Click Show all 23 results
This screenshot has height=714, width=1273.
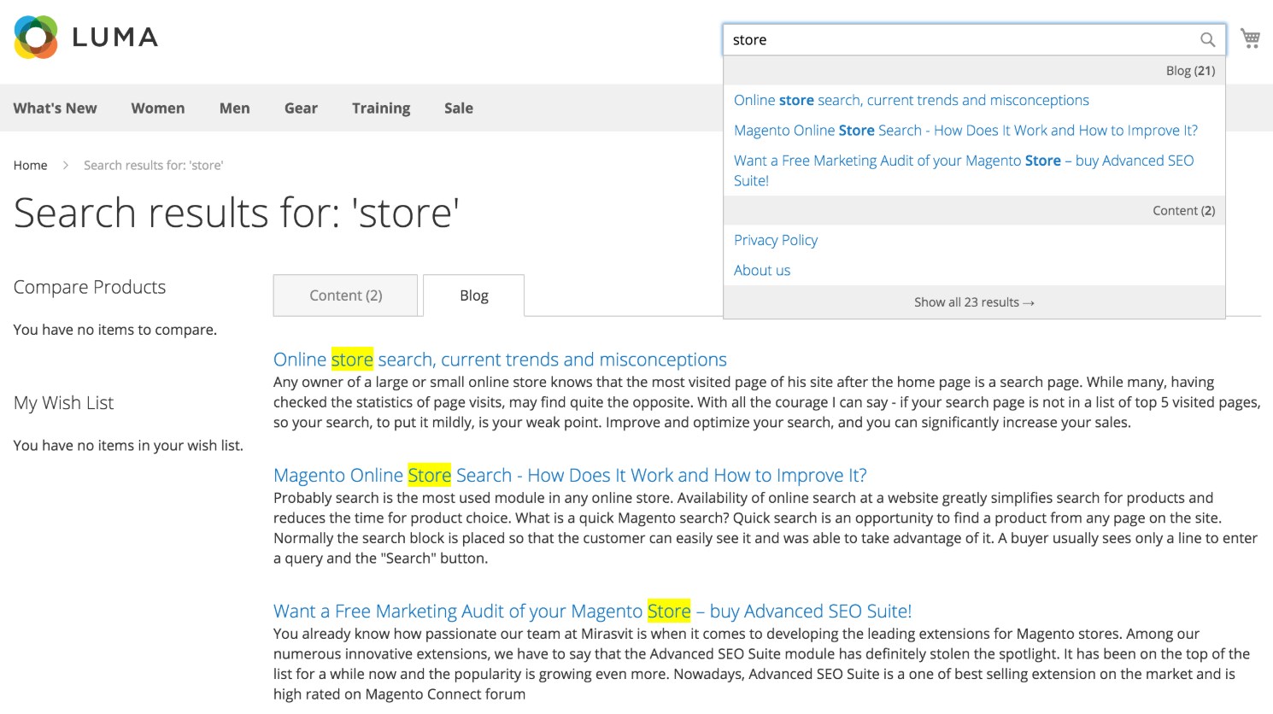pyautogui.click(x=973, y=302)
